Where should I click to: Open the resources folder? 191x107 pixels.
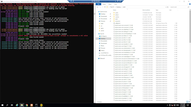click(x=117, y=21)
